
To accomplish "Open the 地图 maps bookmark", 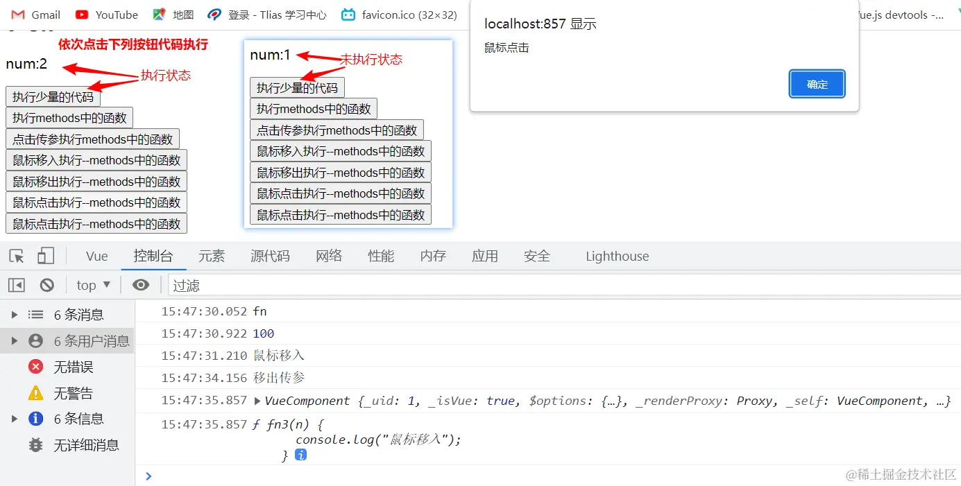I will [x=173, y=15].
